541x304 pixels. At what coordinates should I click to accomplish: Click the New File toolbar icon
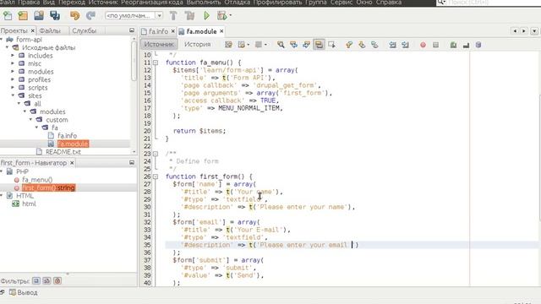point(8,15)
